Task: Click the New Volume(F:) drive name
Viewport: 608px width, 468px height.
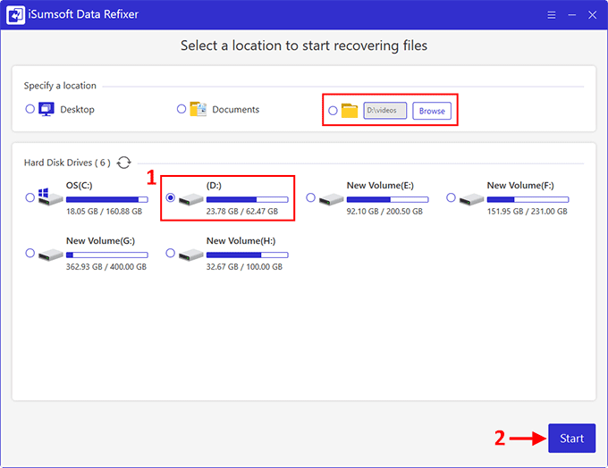Action: [x=520, y=186]
